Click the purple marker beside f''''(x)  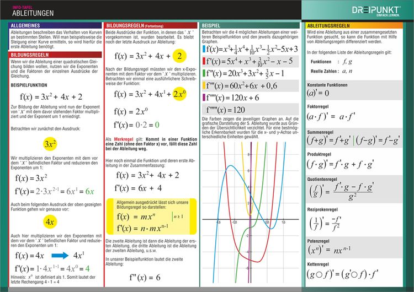[x=204, y=98]
